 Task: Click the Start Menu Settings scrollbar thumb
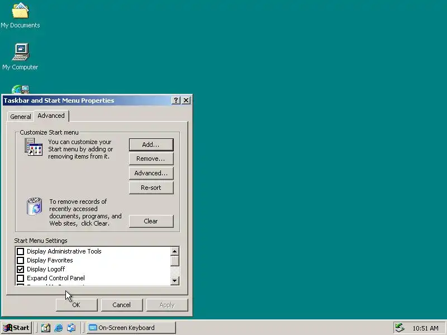174,261
